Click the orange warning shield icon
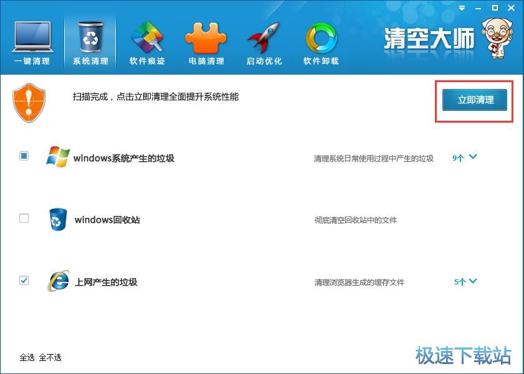524x374 pixels. click(x=29, y=101)
